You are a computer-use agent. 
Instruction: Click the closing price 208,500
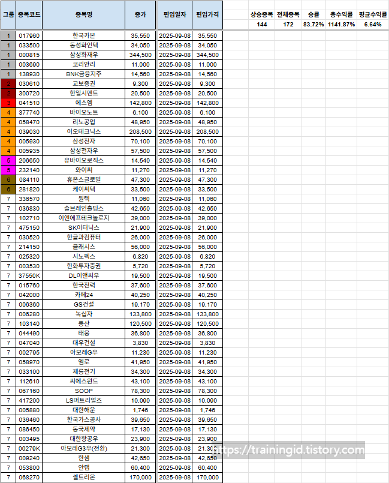tap(140, 131)
